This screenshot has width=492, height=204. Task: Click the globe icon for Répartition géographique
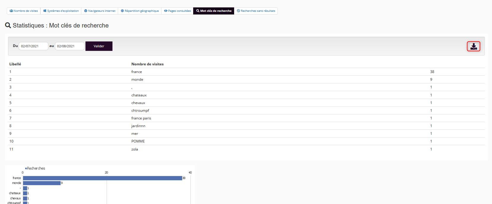[122, 11]
